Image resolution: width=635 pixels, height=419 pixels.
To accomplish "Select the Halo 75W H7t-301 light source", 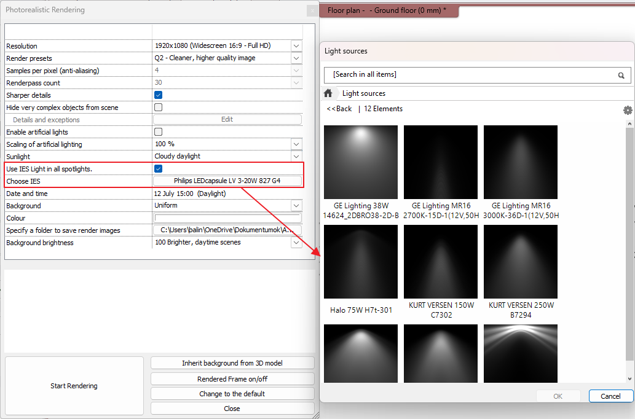I will click(361, 262).
